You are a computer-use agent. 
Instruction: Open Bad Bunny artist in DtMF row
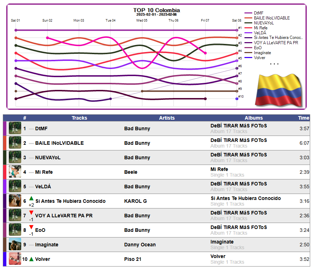pos(137,128)
